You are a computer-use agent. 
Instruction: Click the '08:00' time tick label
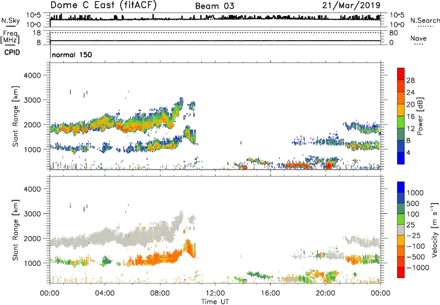(159, 293)
